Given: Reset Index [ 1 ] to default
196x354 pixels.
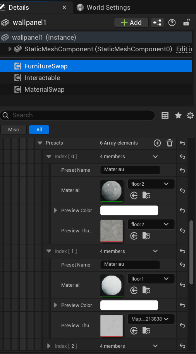Looking at the screenshot, I should 182,251.
